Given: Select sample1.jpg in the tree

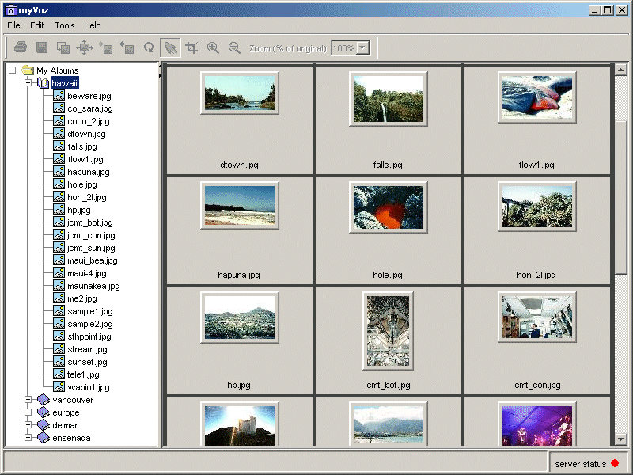Looking at the screenshot, I should (x=90, y=311).
